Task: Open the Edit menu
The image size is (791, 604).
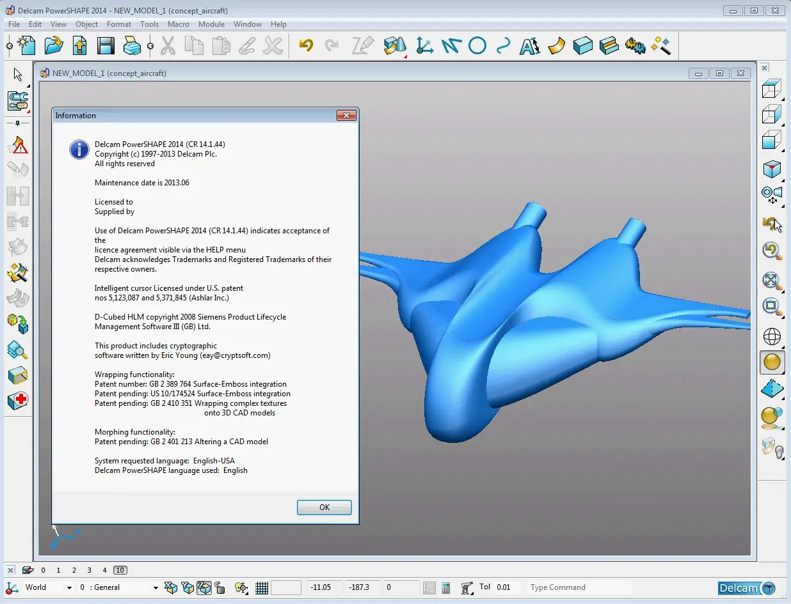Action: click(35, 24)
